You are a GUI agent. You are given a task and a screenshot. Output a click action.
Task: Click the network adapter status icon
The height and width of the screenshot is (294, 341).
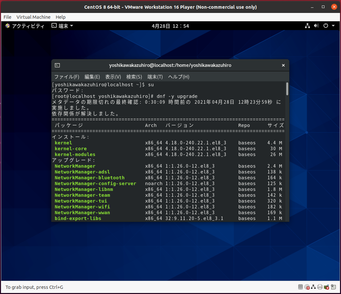pos(313,287)
